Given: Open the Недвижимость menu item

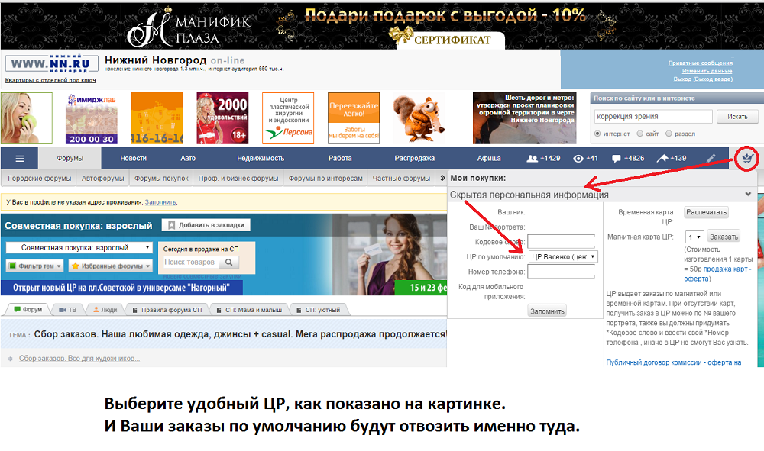Looking at the screenshot, I should (x=261, y=158).
